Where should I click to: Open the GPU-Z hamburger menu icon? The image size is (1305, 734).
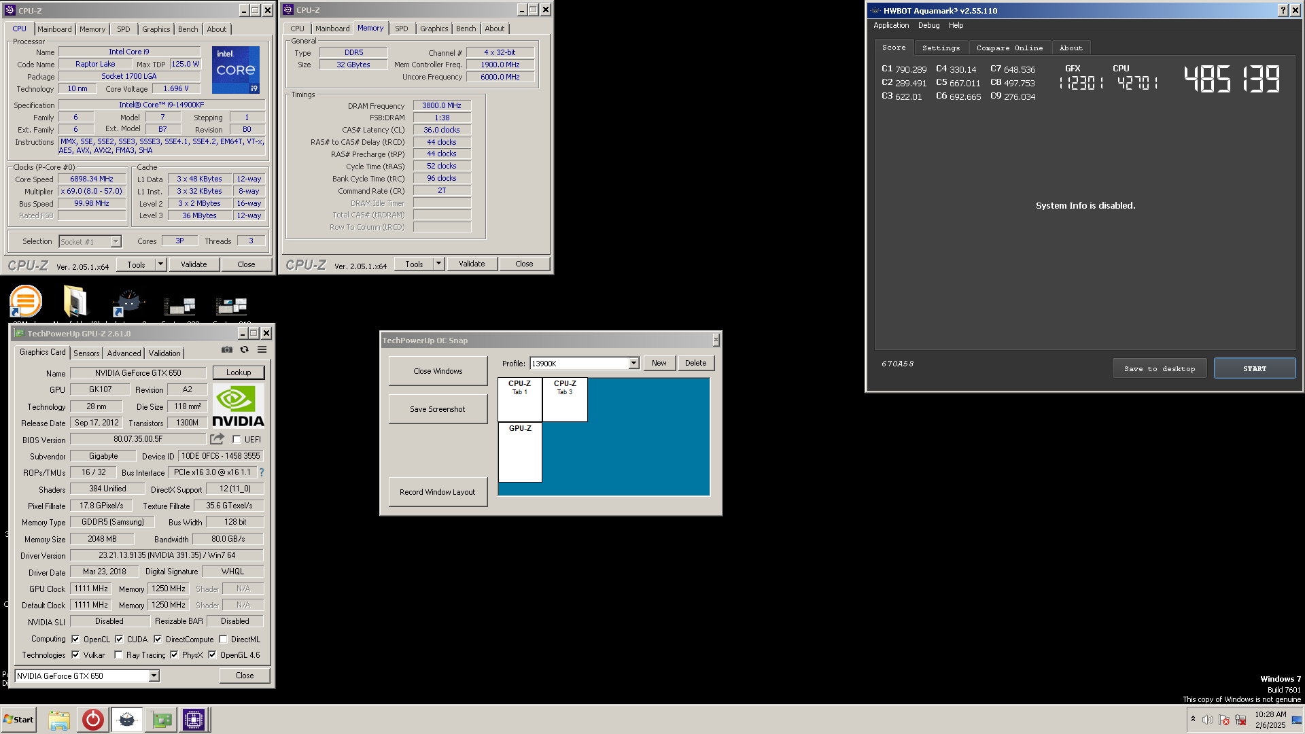pyautogui.click(x=262, y=350)
